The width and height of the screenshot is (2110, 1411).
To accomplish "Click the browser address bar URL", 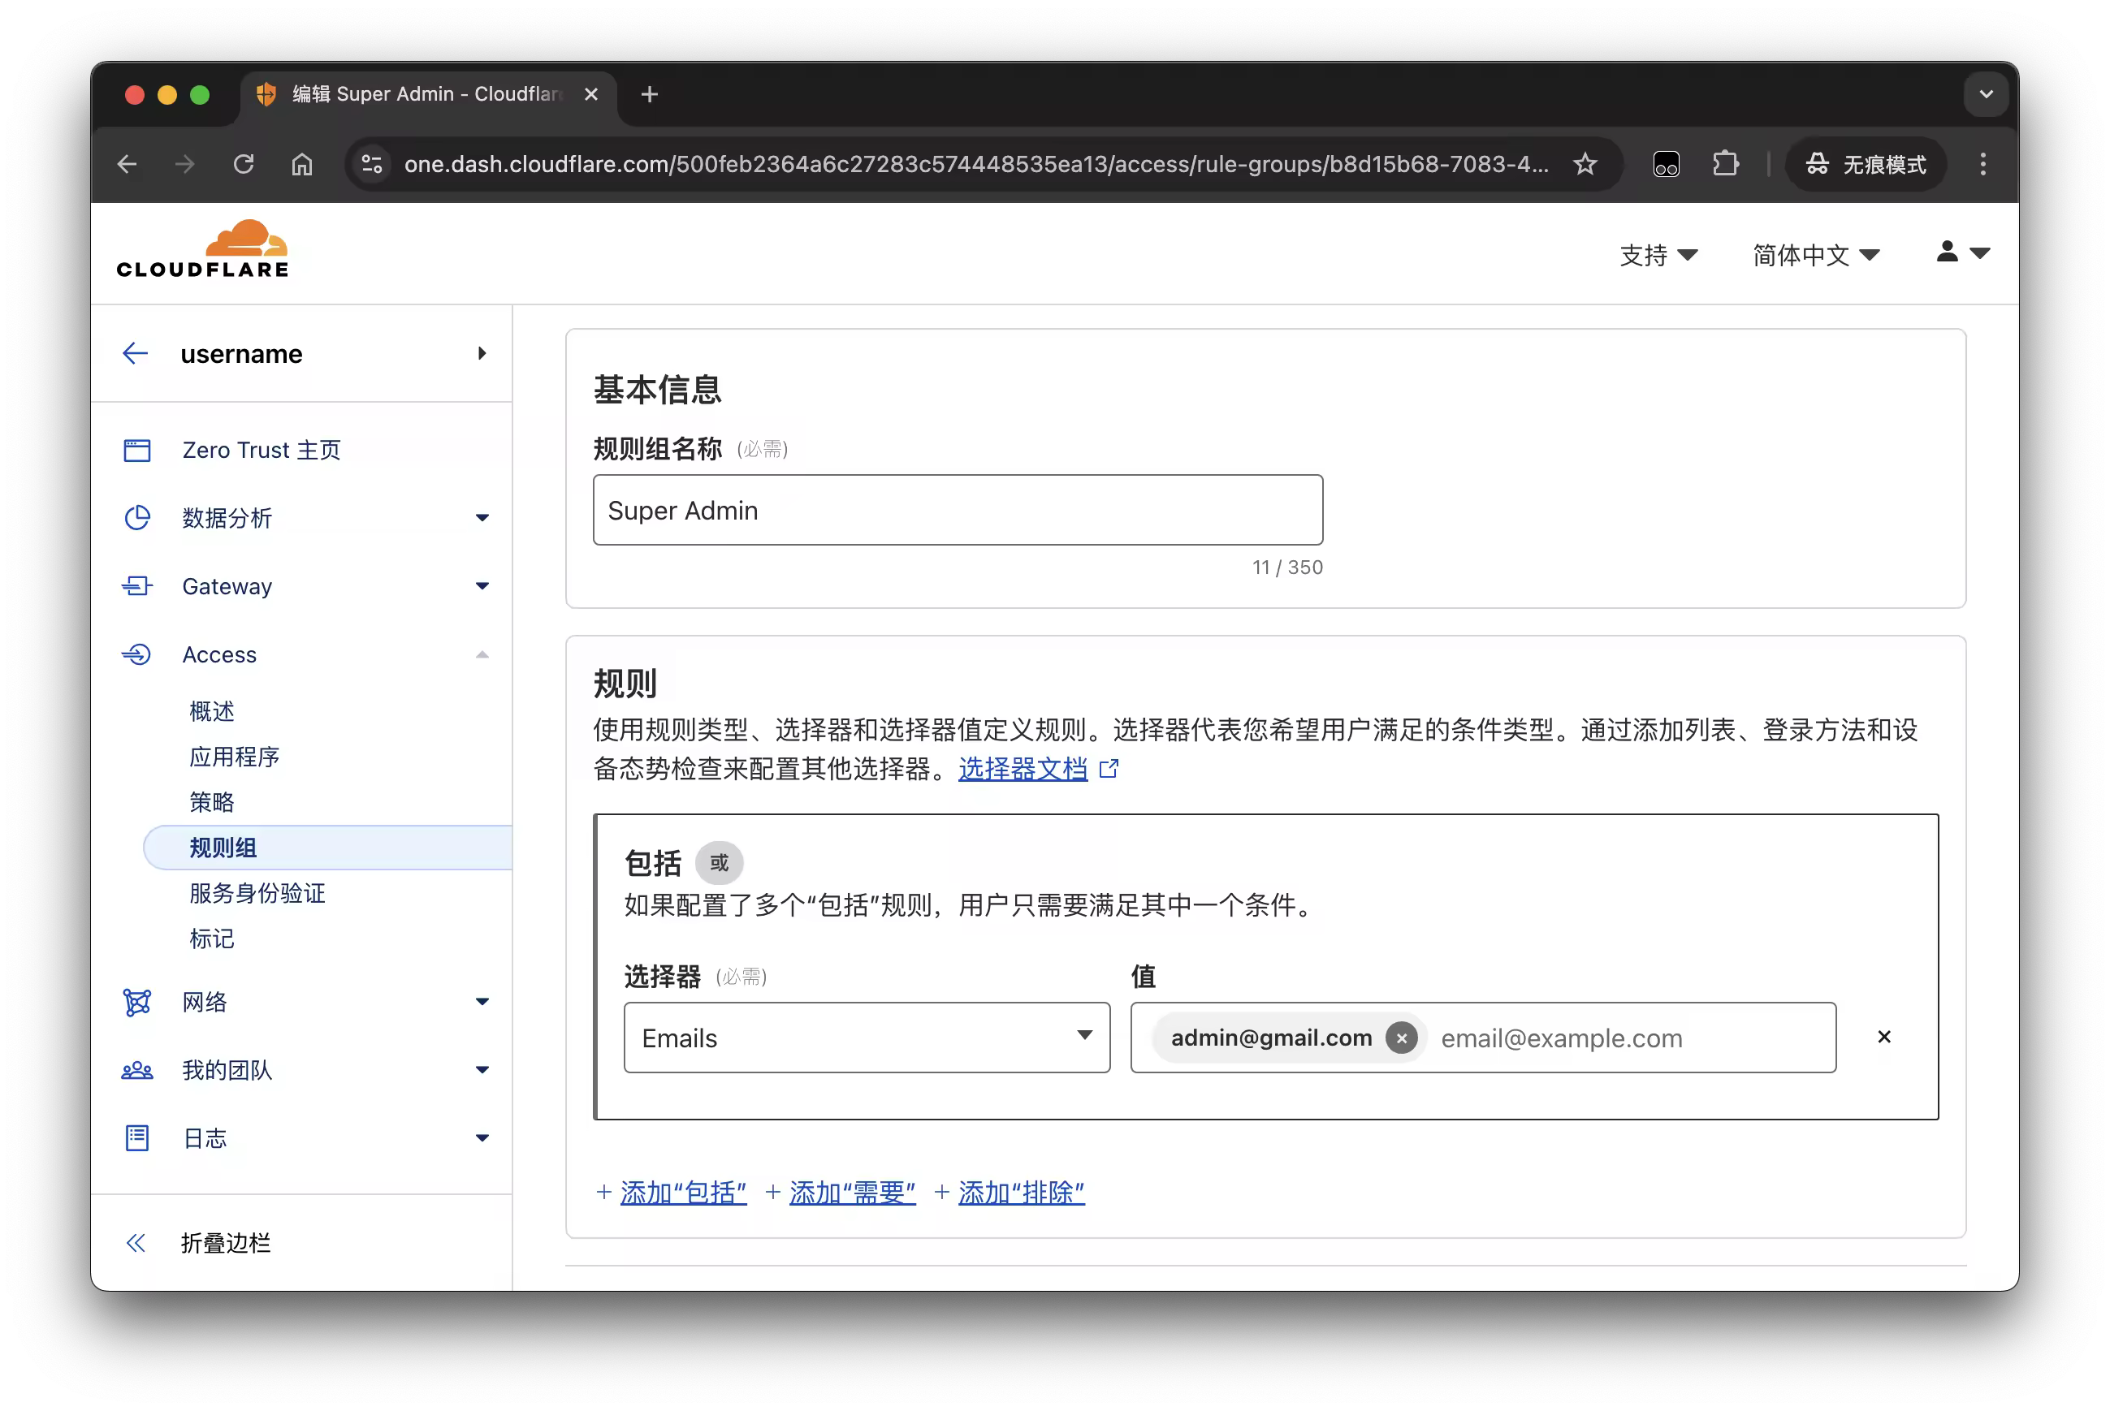I will [977, 164].
